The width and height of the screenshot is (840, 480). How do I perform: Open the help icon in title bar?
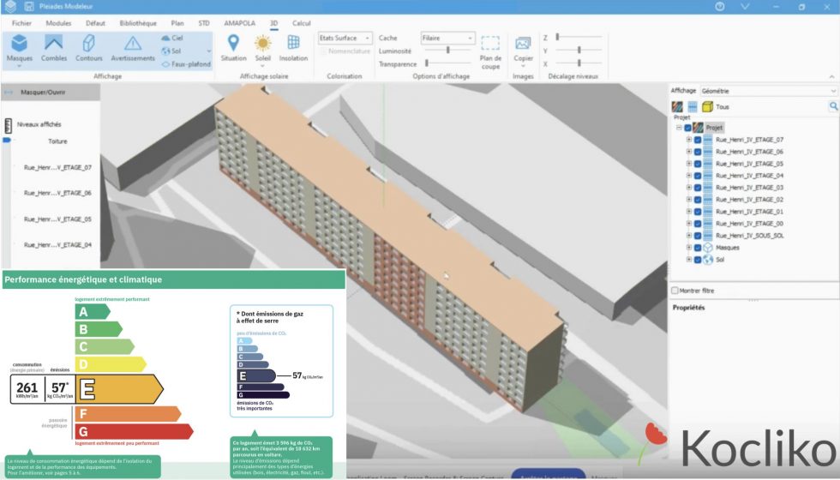point(720,7)
